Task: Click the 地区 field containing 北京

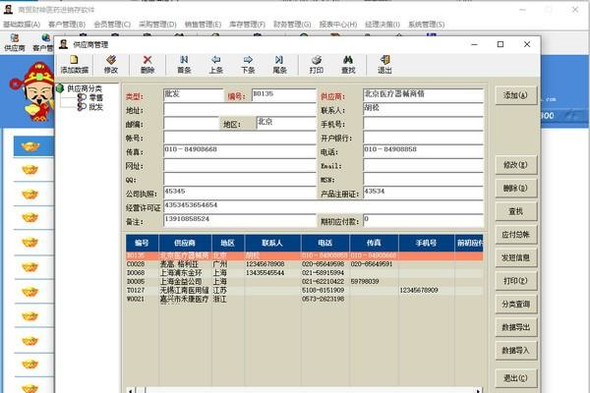Action: coord(286,124)
